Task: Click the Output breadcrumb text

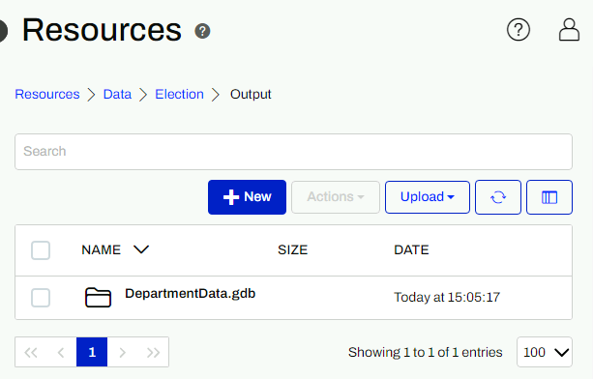Action: pos(251,94)
